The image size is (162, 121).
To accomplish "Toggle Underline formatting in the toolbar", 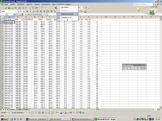I will click(33, 11).
